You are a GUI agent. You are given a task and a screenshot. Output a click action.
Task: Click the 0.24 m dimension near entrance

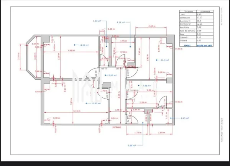(115, 118)
